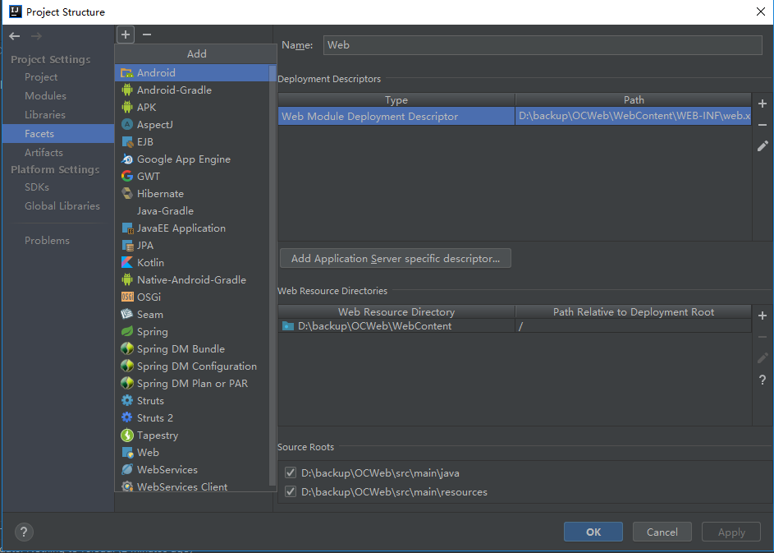Confirm with the OK button
The image size is (774, 553).
click(x=593, y=532)
